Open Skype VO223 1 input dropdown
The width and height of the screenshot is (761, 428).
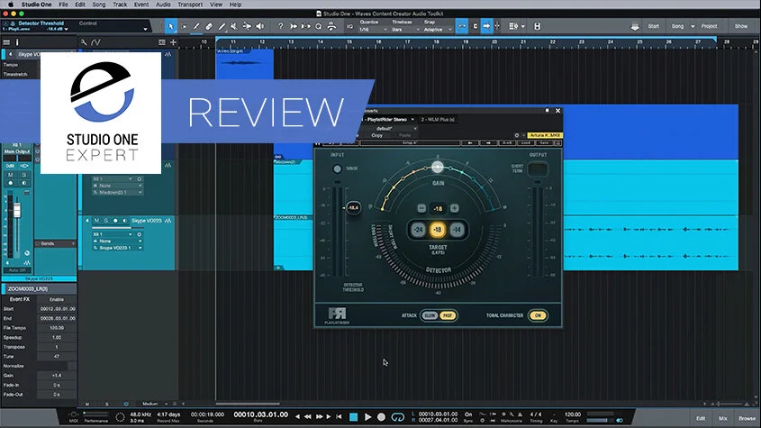point(117,248)
